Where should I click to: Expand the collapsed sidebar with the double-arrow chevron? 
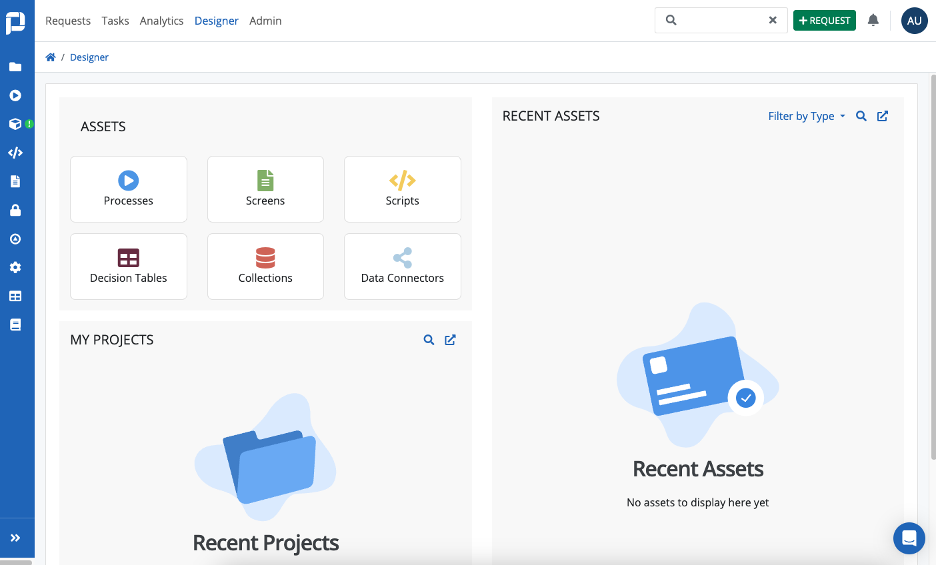point(17,537)
